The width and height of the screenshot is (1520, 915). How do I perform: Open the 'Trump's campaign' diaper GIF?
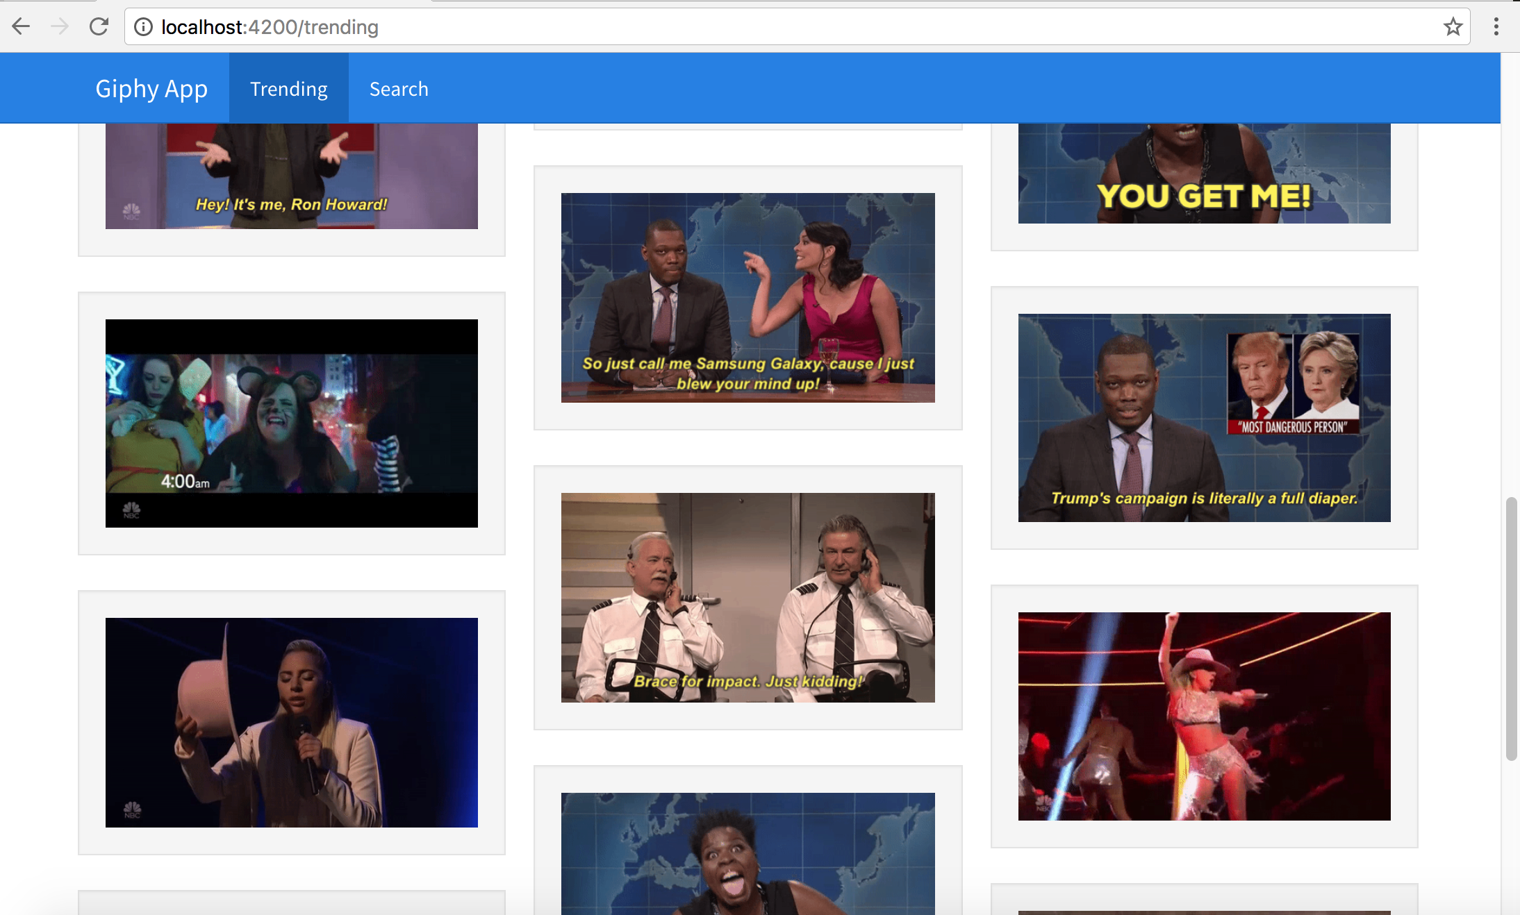click(1205, 418)
